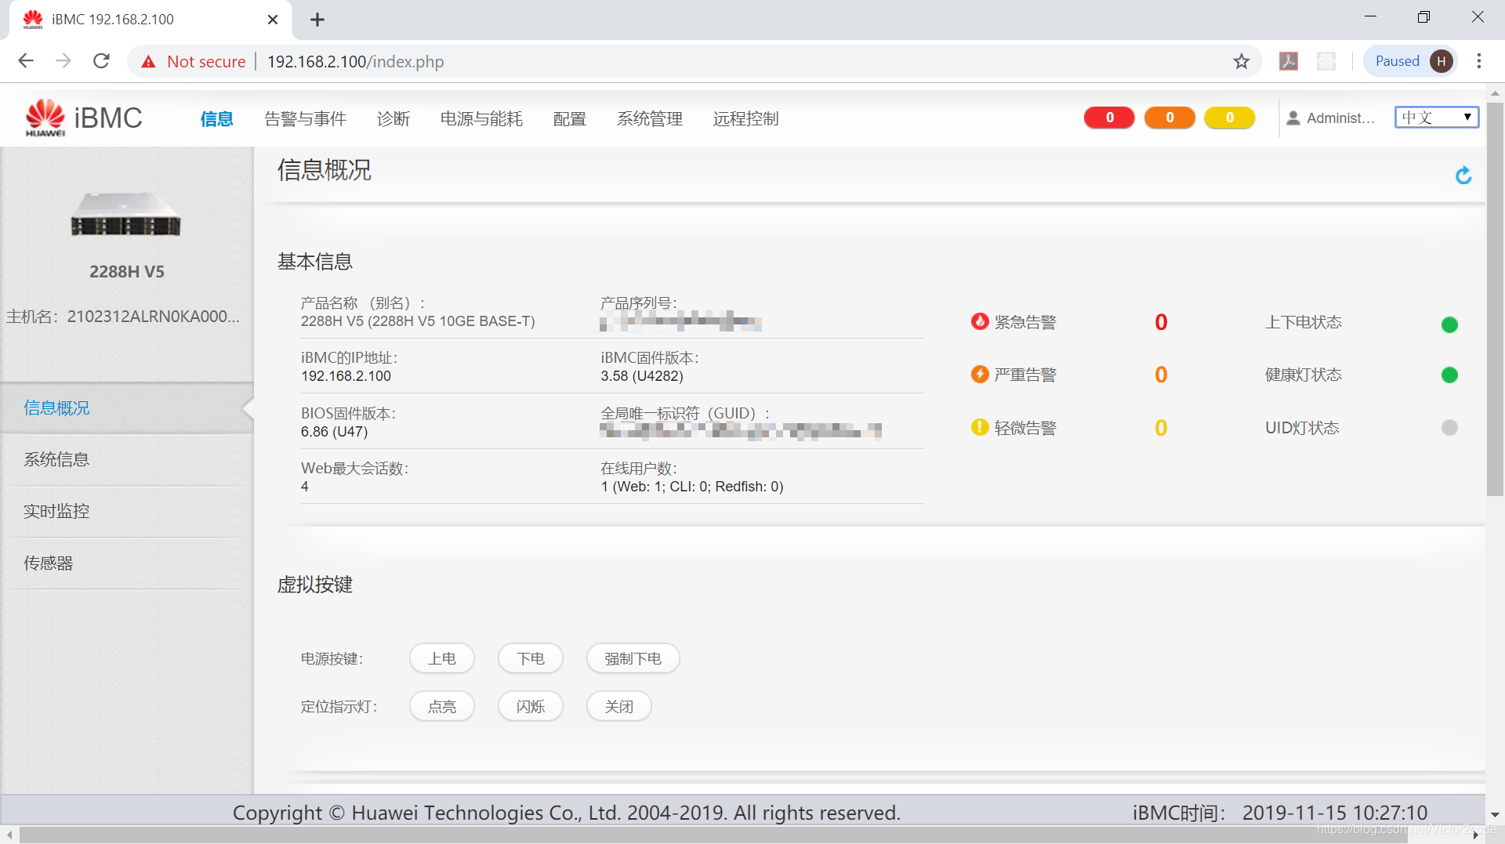
Task: Bookmark this page with the star icon
Action: [x=1242, y=61]
